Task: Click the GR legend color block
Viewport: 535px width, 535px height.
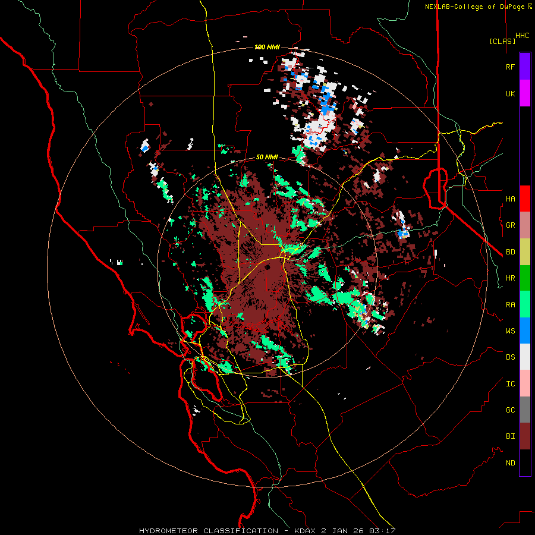Action: (525, 225)
